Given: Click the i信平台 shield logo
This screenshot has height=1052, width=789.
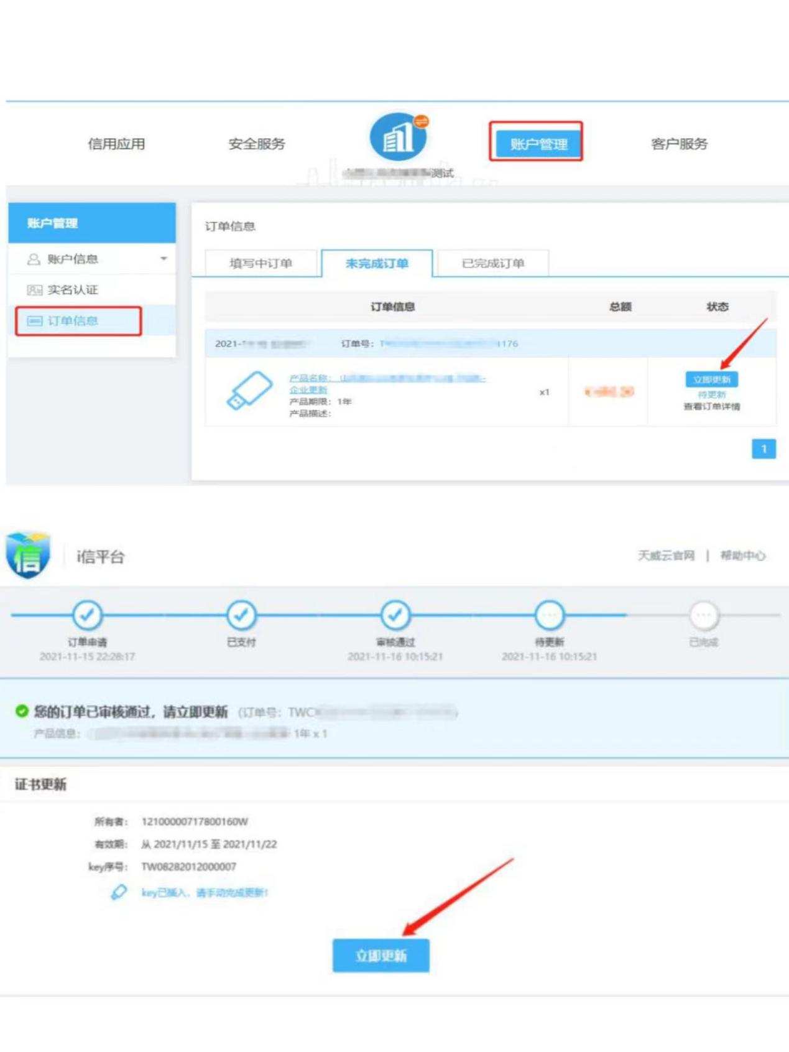Looking at the screenshot, I should [x=28, y=555].
